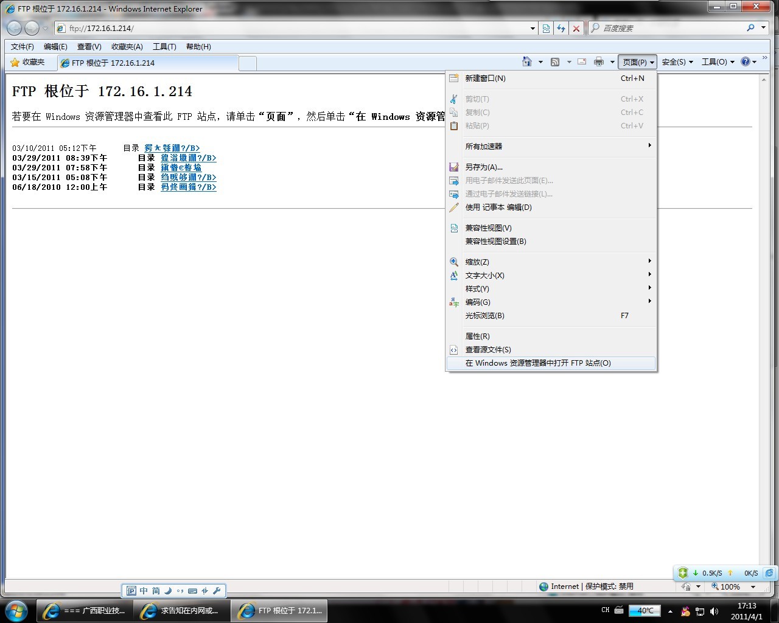Click the printer icon in the toolbar
The width and height of the screenshot is (779, 623).
coord(599,61)
